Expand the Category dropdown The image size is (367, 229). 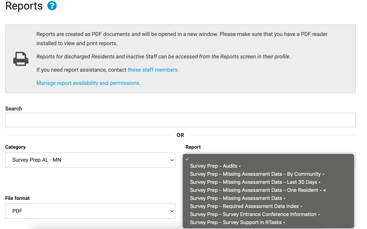(x=90, y=160)
